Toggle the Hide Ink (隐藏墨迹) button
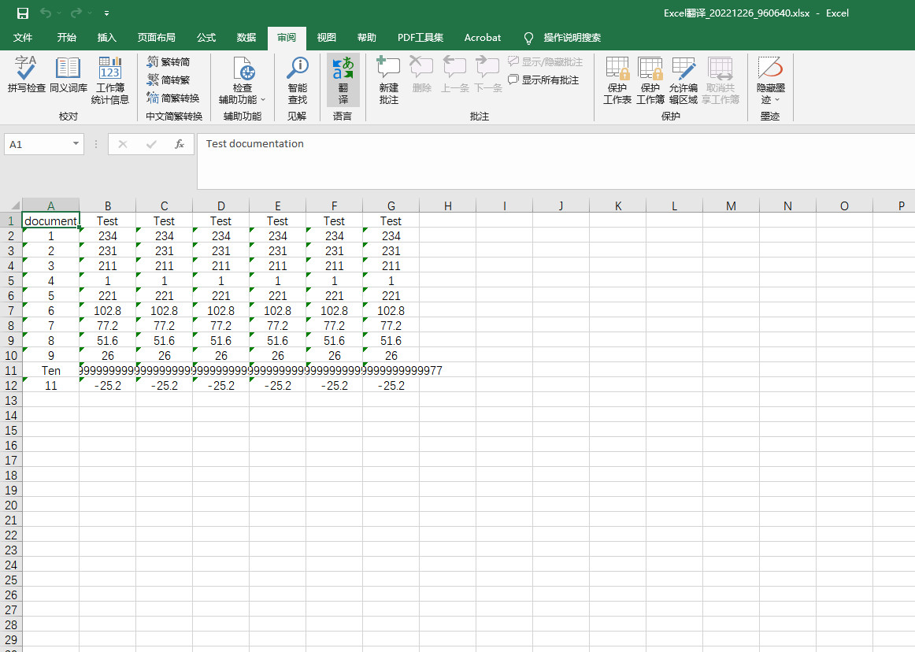Viewport: 915px width, 652px height. (x=770, y=80)
